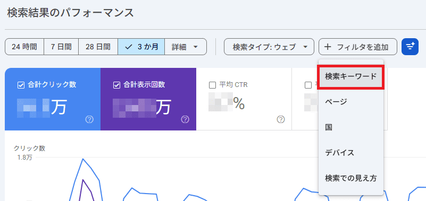Click the 1.8万 axis value
The width and height of the screenshot is (426, 201).
pyautogui.click(x=24, y=158)
